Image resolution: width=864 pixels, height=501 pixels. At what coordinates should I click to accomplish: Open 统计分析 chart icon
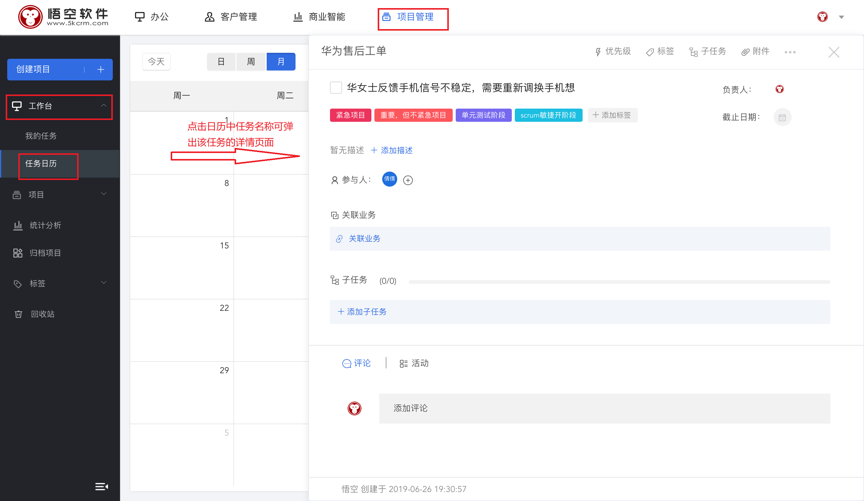click(x=17, y=225)
